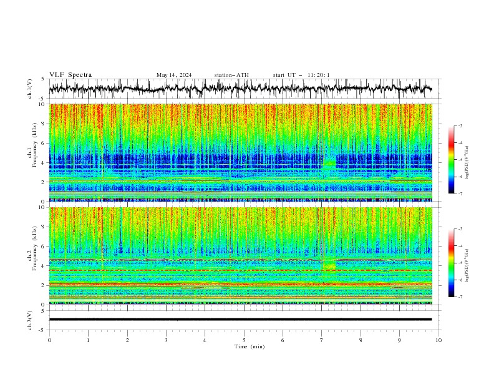Select the ch.1 colorbar "log(PSD)(V²/Hz)" label
This screenshot has width=494, height=382.
pos(467,163)
